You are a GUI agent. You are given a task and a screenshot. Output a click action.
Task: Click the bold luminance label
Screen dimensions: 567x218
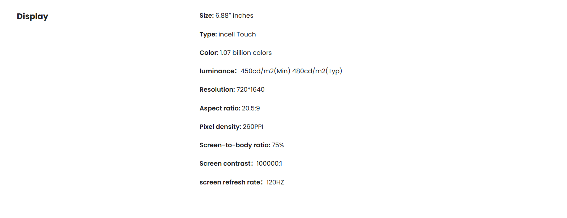(x=217, y=71)
